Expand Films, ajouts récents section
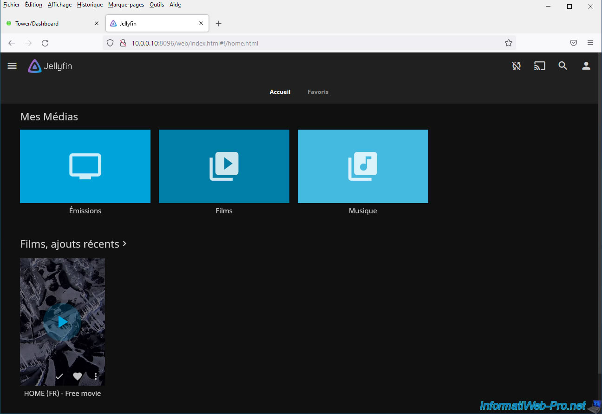This screenshot has height=414, width=602. pyautogui.click(x=73, y=244)
